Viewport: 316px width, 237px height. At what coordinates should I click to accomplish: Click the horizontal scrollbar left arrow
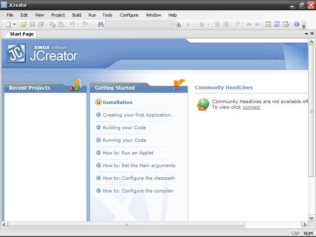click(x=4, y=224)
